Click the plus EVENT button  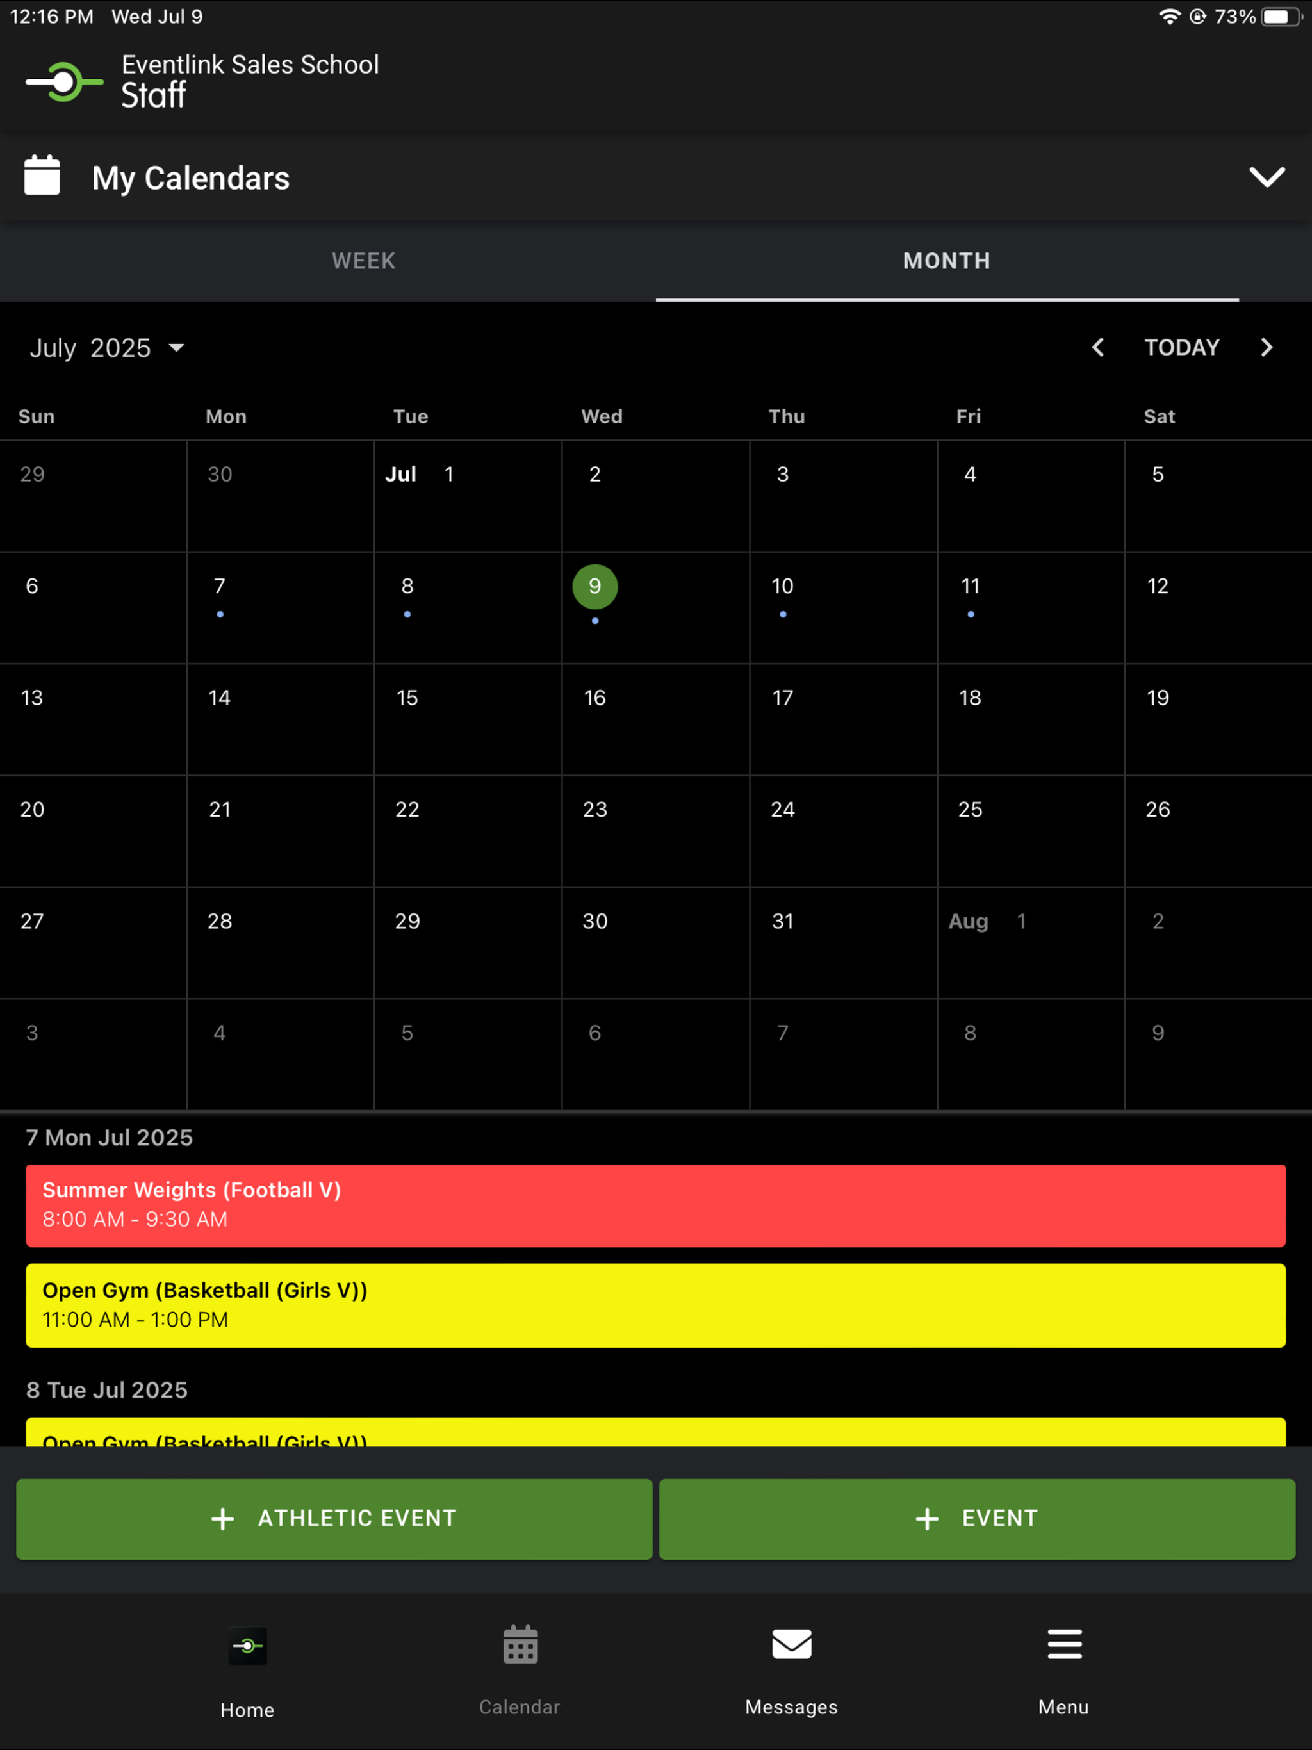point(978,1518)
